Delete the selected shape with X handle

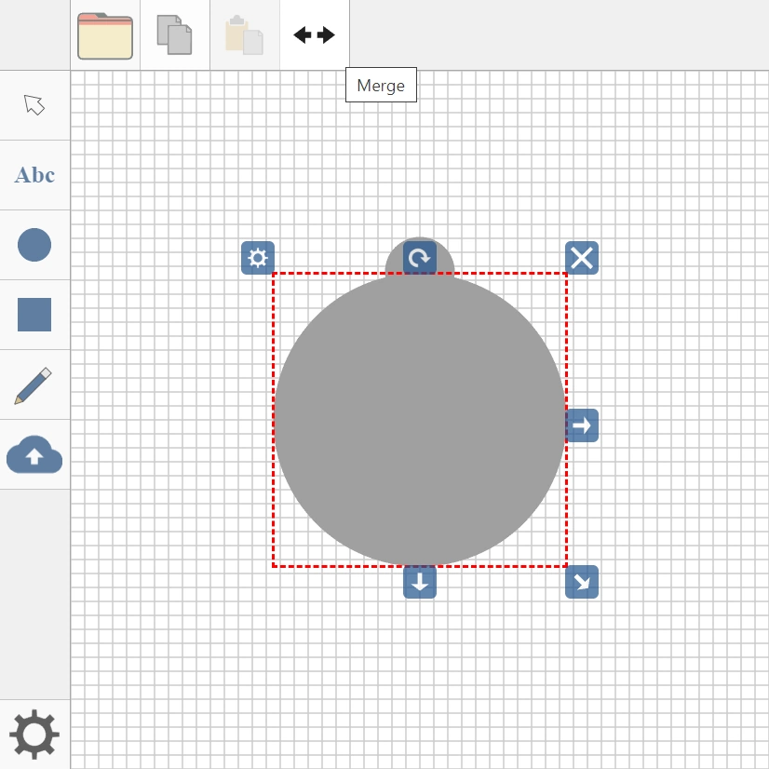tap(582, 258)
